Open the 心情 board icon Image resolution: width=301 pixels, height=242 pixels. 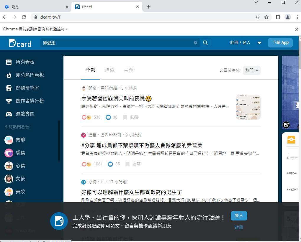[x=9, y=166]
